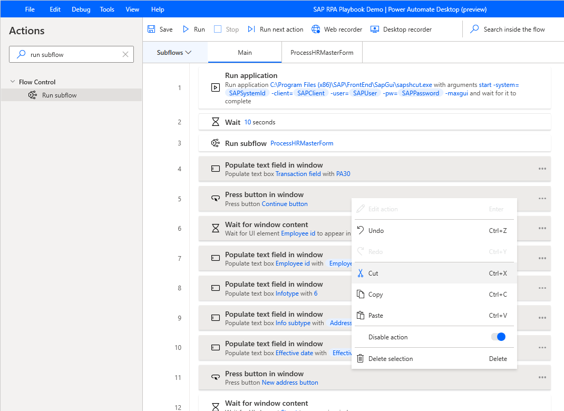The width and height of the screenshot is (564, 411).
Task: Click the hourglass icon on Wait step
Action: 216,122
